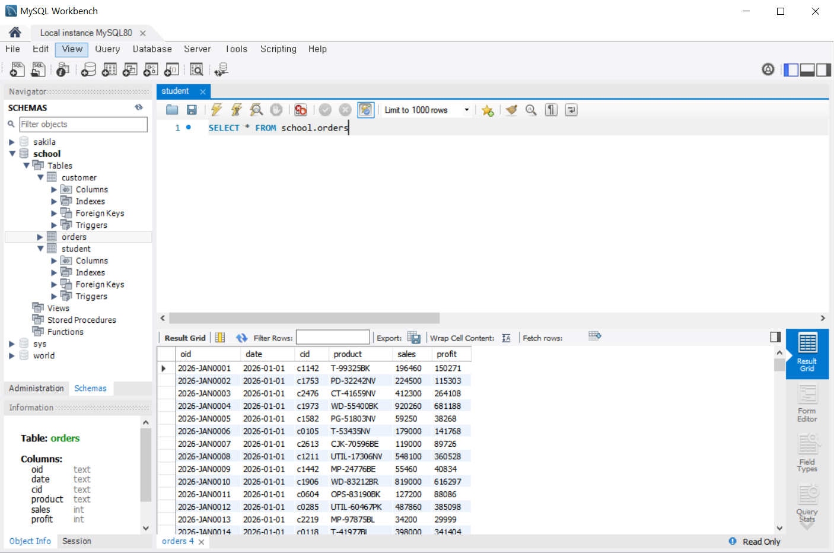
Task: Rollback the transaction
Action: (345, 110)
